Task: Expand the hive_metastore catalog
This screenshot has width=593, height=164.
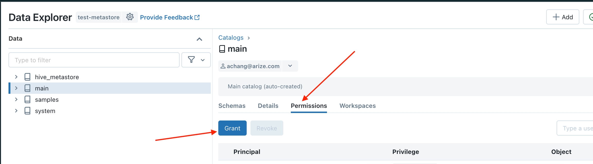Action: click(16, 77)
